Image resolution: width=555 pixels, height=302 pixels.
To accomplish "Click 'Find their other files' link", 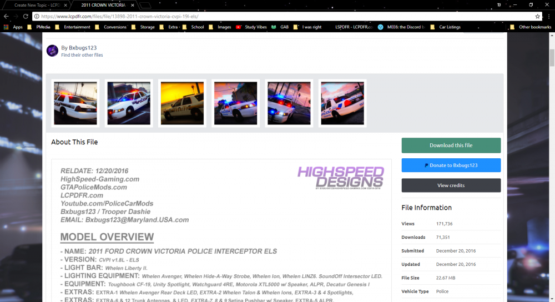I will [82, 55].
